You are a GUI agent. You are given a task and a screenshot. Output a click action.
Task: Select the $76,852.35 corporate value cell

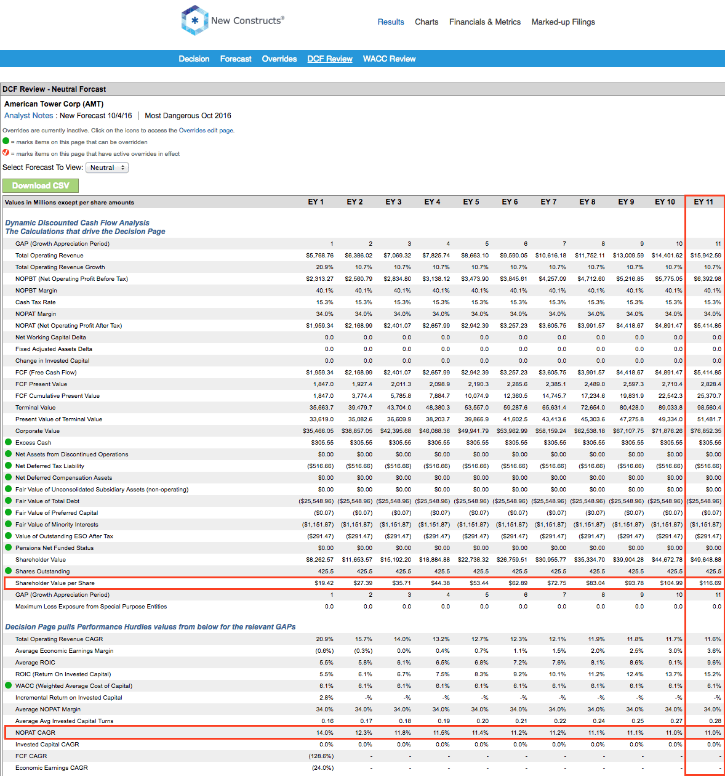(x=706, y=431)
